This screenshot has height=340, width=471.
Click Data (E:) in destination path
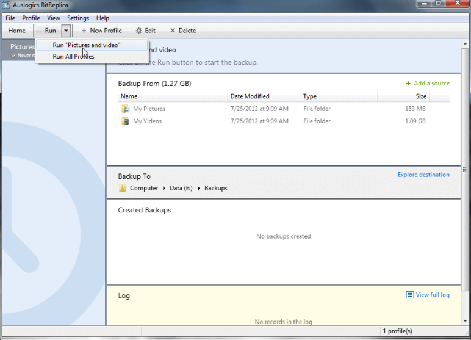(181, 188)
